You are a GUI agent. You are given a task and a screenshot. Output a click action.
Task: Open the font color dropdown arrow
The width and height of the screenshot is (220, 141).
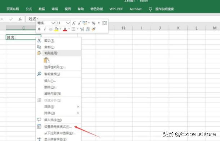[69, 29]
